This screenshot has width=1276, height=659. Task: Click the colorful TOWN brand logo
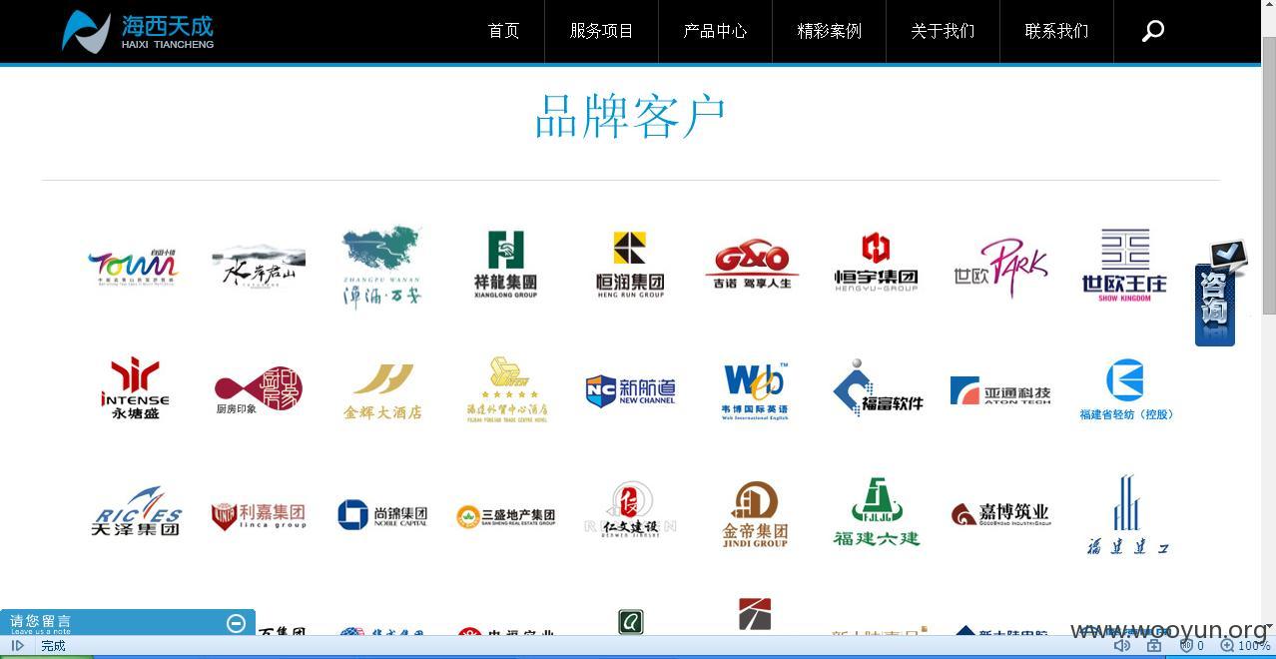[133, 267]
